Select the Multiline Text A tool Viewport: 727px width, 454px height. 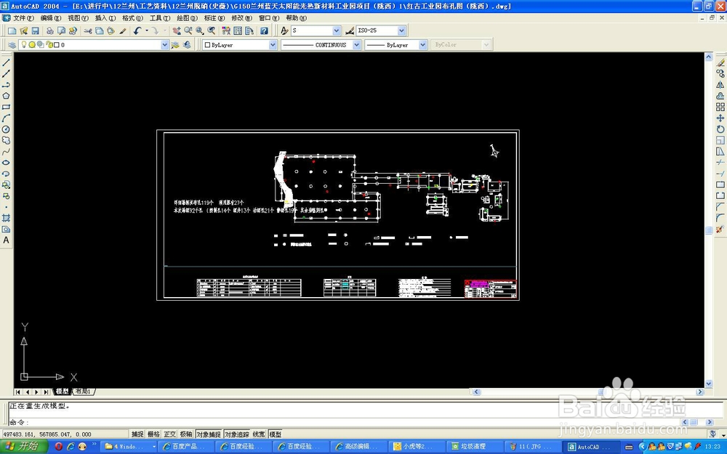coord(6,240)
